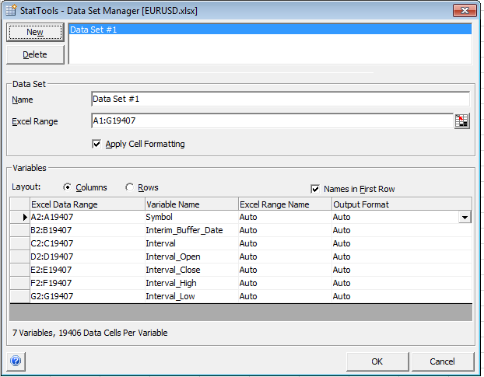The image size is (484, 377).
Task: Click Output Format Auto for Interval_Close
Action: click(402, 270)
